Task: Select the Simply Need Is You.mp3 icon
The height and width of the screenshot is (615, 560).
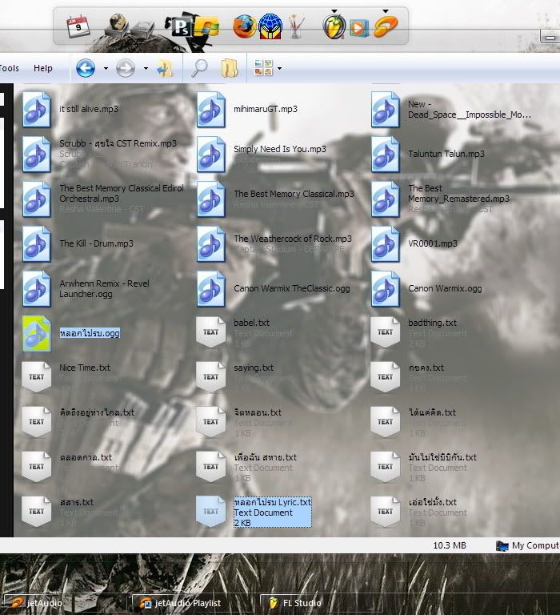Action: 211,154
